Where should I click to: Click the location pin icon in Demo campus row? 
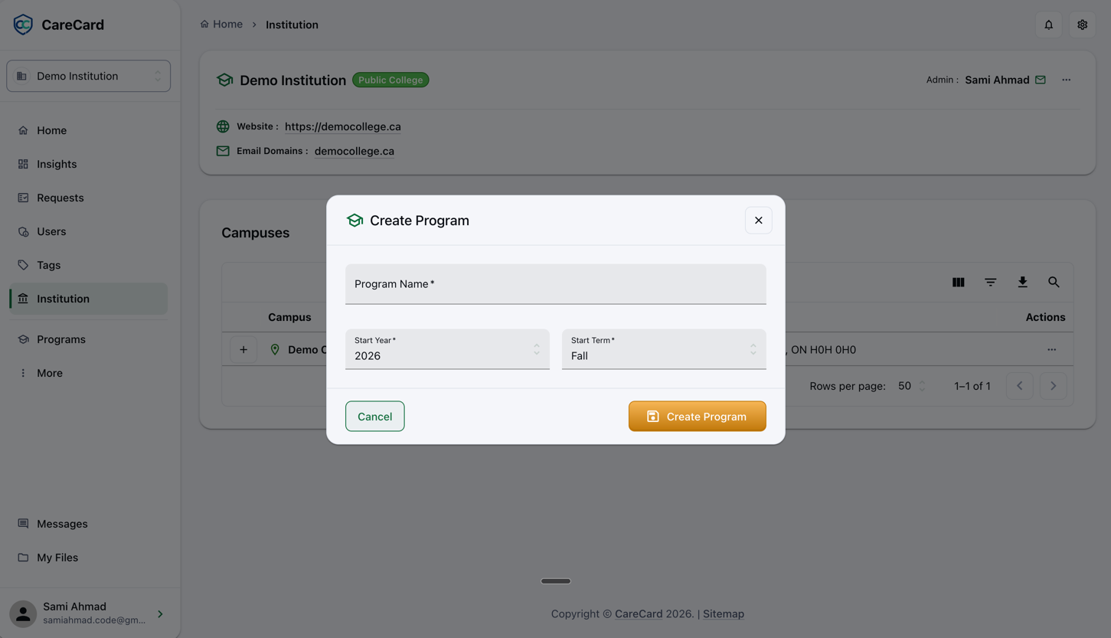tap(275, 350)
